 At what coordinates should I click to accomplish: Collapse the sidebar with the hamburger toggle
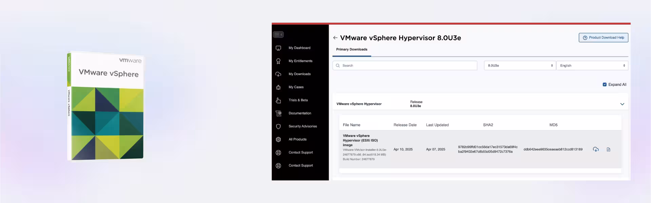pos(278,35)
